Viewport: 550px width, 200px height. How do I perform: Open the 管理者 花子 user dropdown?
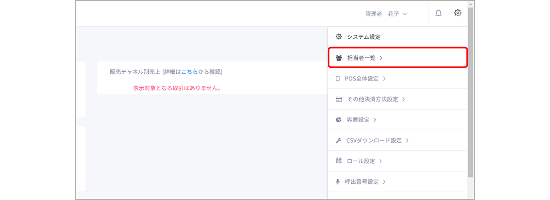(386, 14)
